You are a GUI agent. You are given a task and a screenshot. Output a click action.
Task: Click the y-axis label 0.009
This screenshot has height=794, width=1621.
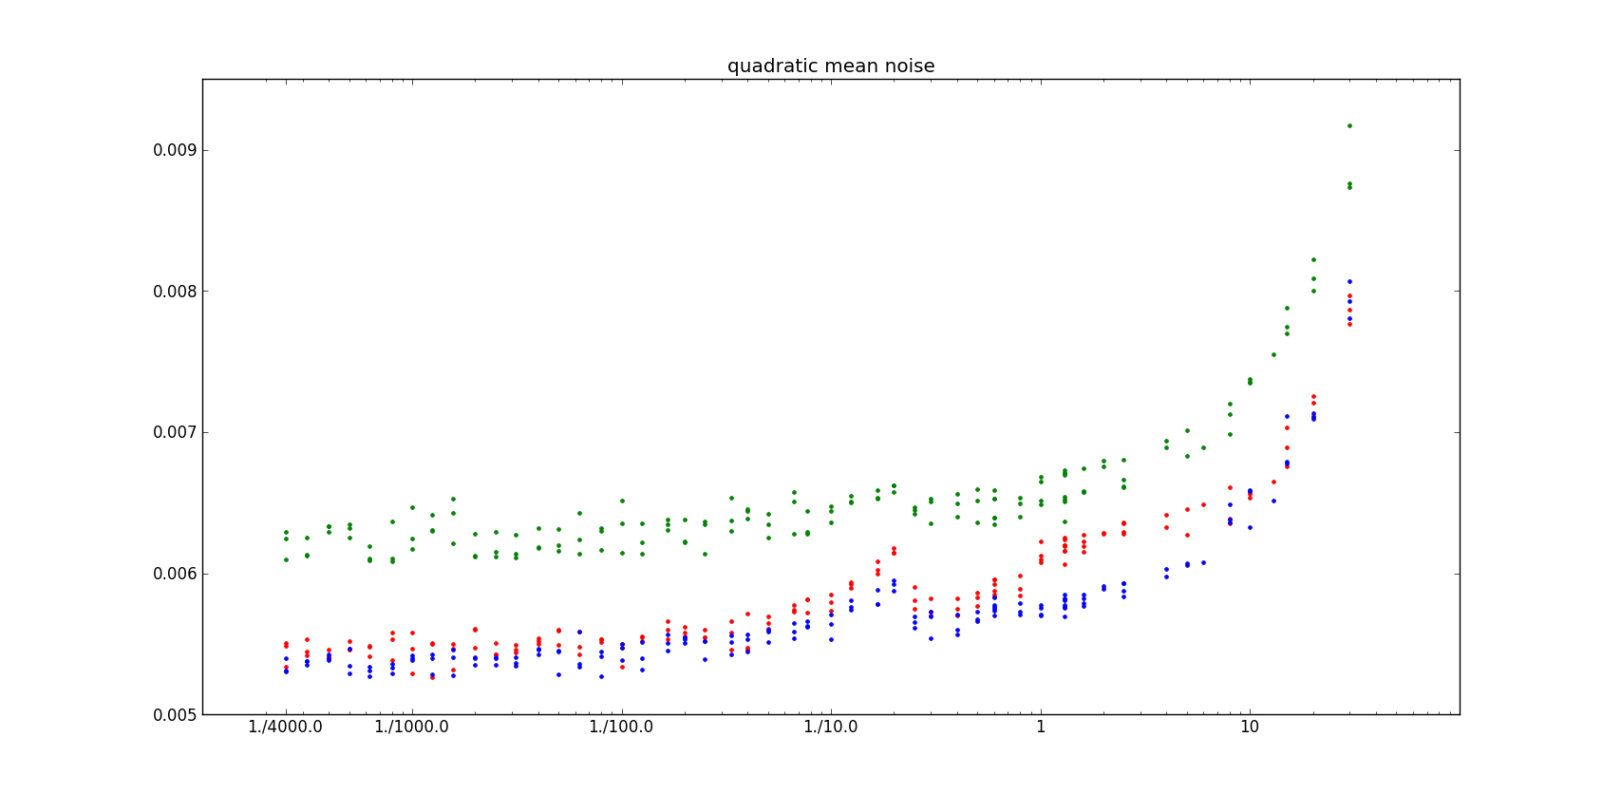tap(176, 150)
